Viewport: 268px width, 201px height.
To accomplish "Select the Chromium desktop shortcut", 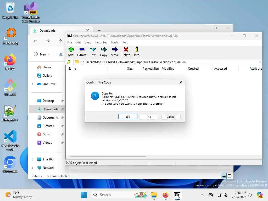I will coord(10,164).
